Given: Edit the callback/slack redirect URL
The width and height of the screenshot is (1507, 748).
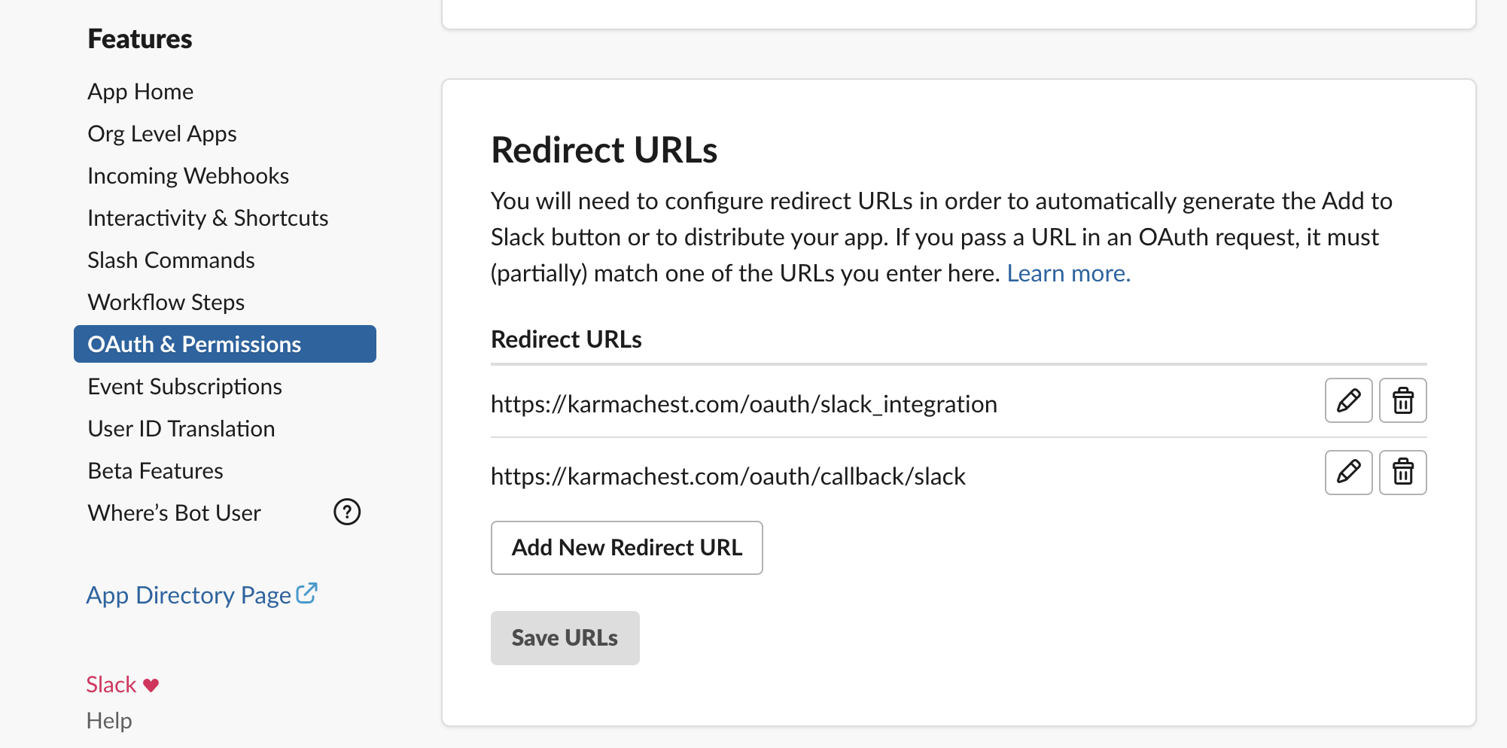Looking at the screenshot, I should (x=1348, y=473).
